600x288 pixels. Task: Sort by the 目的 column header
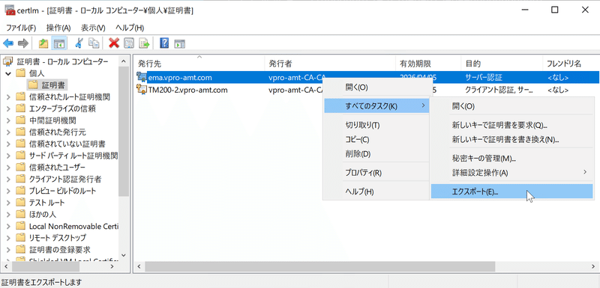click(x=502, y=64)
